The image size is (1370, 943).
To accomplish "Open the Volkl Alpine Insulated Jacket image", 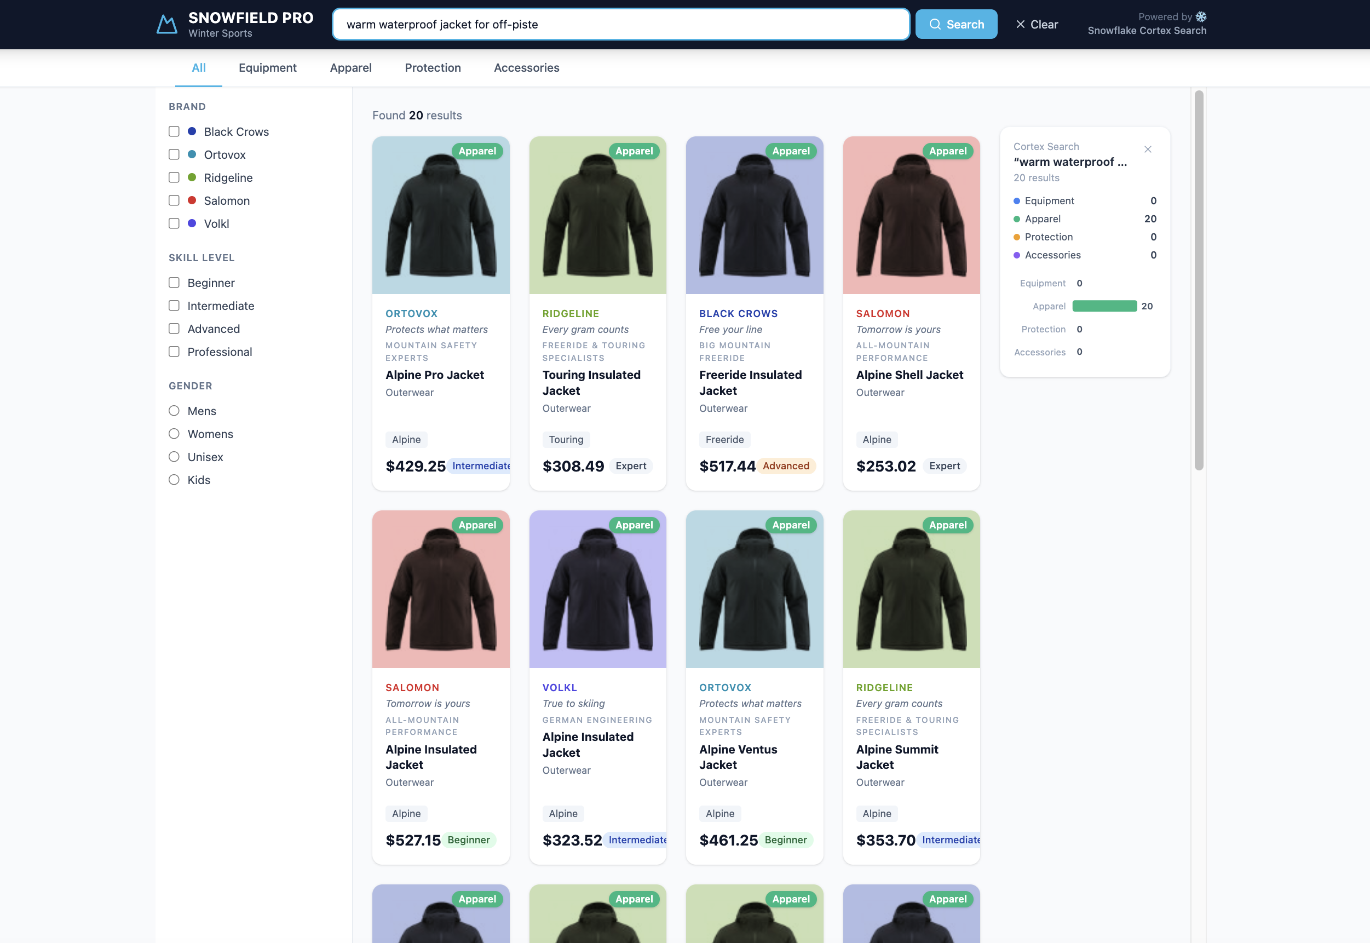I will [x=597, y=590].
